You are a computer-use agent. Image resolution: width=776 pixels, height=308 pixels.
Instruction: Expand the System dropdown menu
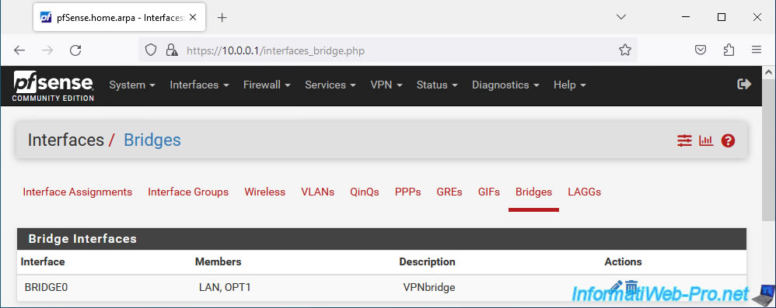pyautogui.click(x=132, y=85)
